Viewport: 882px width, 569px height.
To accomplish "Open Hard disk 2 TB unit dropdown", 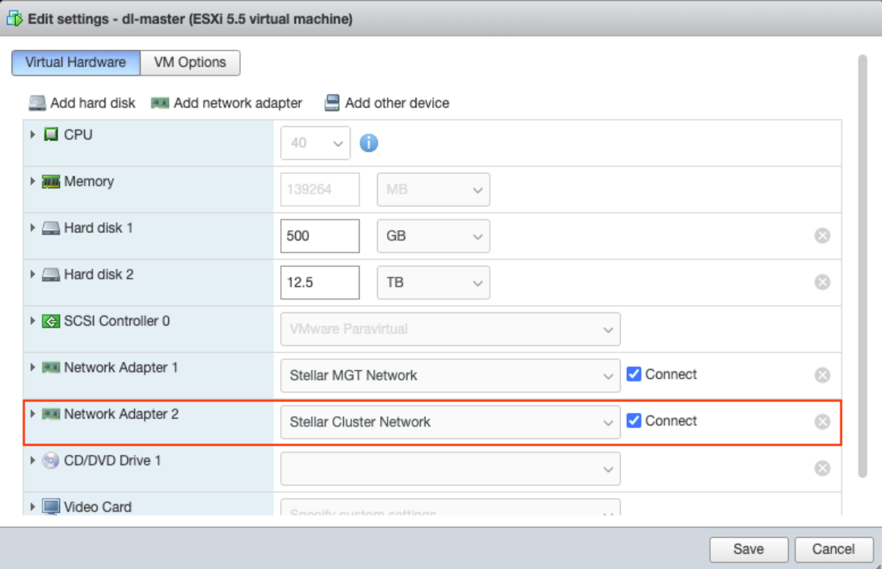I will point(433,283).
